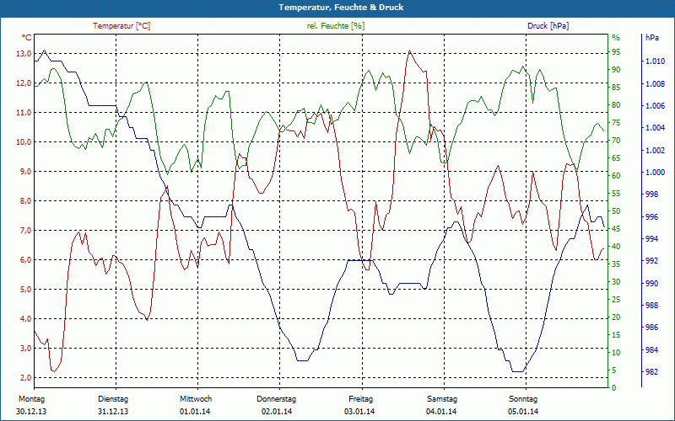
Task: Click the '55' humidity axis value
Action: 616,194
